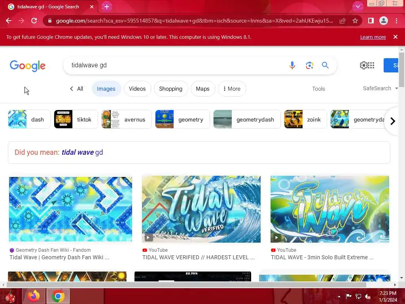Click the blue Sign in button
This screenshot has height=304, width=405.
coord(391,65)
